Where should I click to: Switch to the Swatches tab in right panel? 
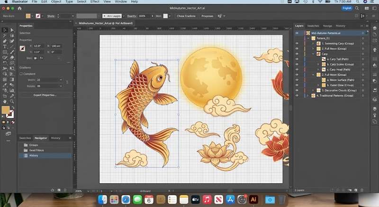313,26
